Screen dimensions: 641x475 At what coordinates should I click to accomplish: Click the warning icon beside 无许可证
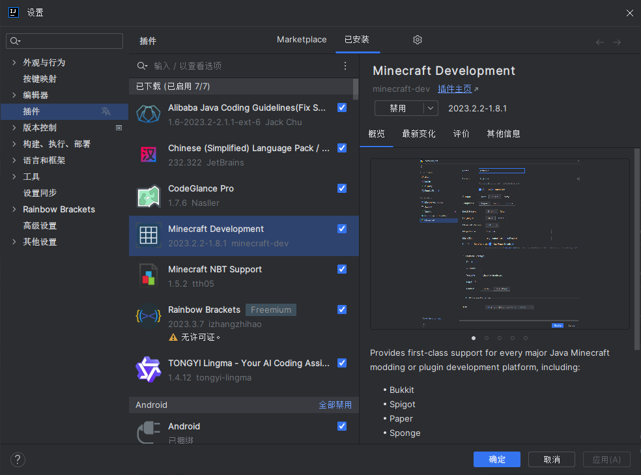pyautogui.click(x=173, y=338)
